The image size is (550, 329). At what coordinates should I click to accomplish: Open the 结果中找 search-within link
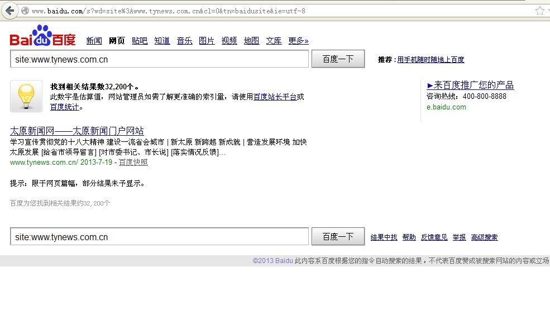[384, 237]
